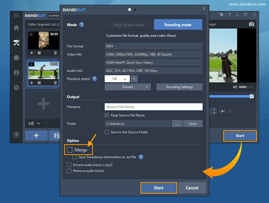Enable Extract audio tracks (.mp3)
This screenshot has height=203, width=269.
[x=69, y=165]
